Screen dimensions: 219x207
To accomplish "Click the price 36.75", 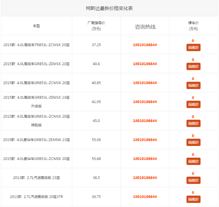I will [96, 197].
